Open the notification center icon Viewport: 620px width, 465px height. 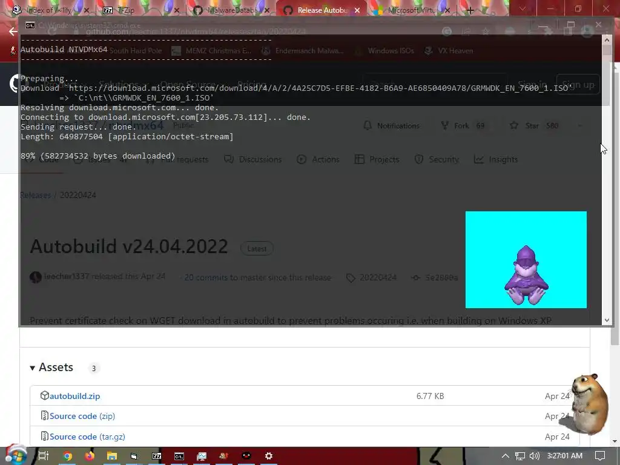[x=600, y=456]
